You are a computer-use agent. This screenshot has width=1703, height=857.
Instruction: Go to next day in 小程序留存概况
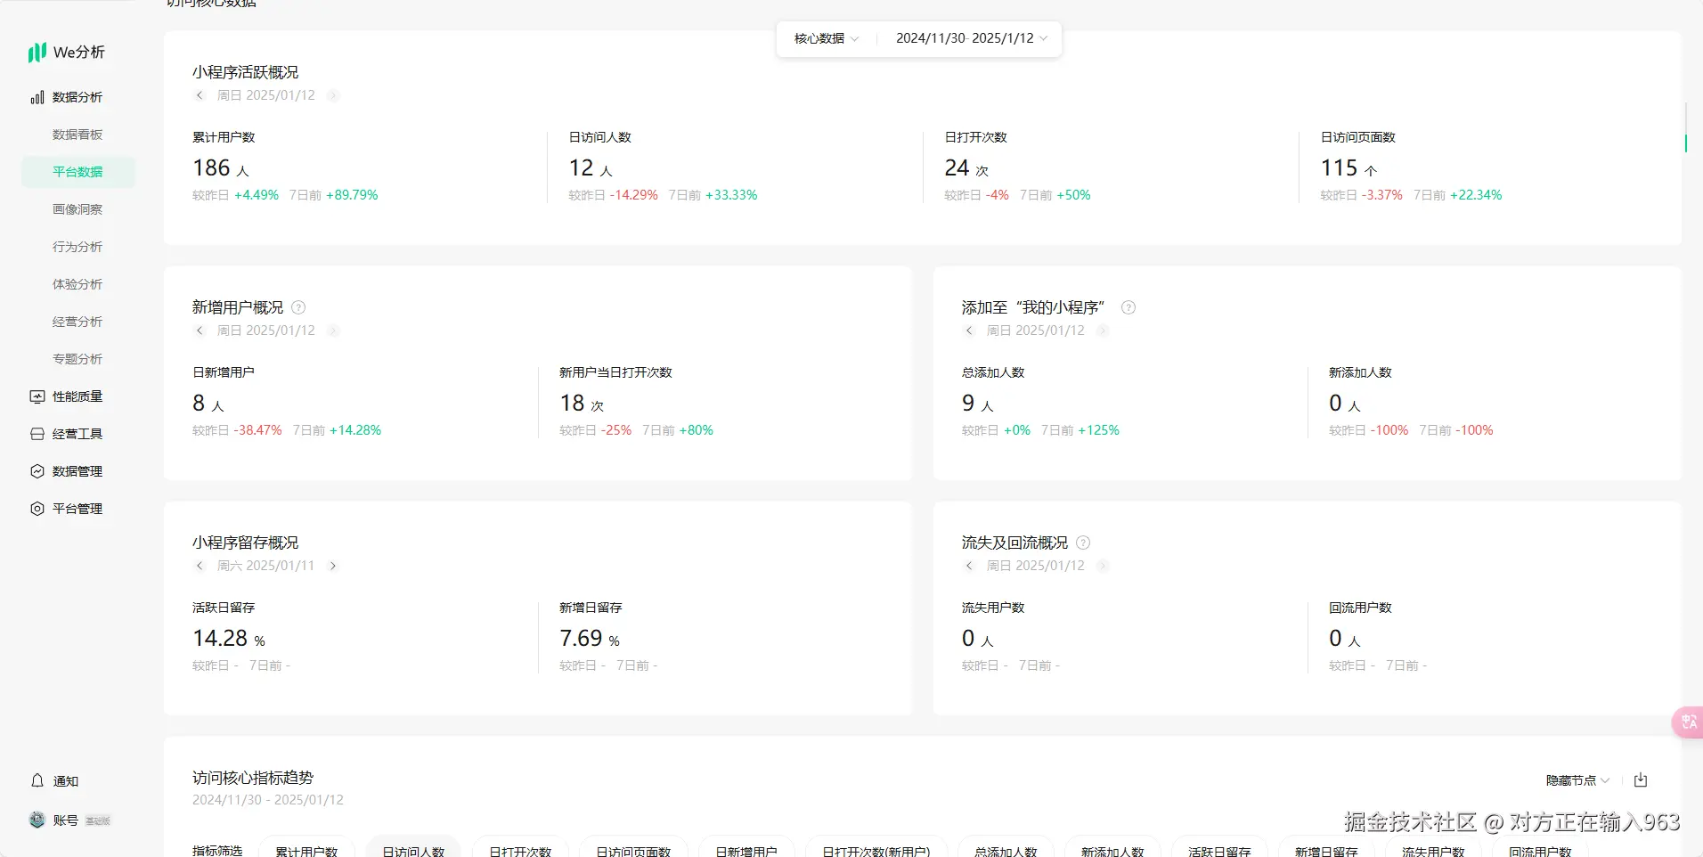333,566
